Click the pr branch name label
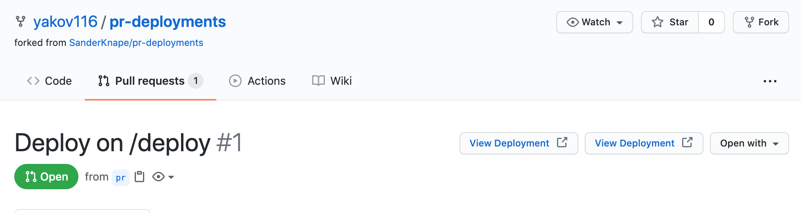The height and width of the screenshot is (213, 801). point(120,177)
